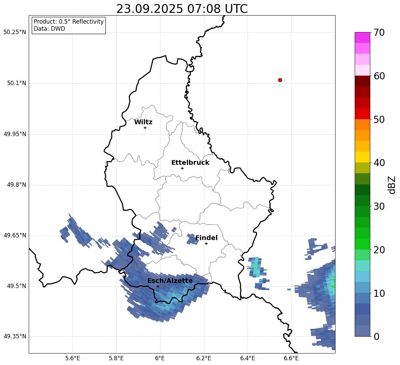Pick the bright green swatch above 20 dBZ
This screenshot has height=365, width=400.
point(362,244)
